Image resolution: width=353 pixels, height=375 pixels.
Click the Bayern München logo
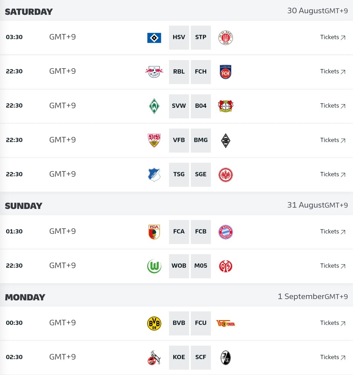pyautogui.click(x=226, y=232)
